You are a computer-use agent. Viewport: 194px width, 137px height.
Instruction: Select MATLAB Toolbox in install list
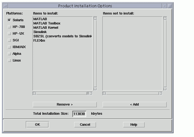(63, 23)
